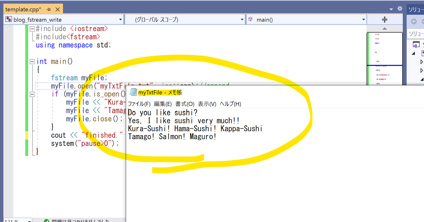424x222 pixels.
Task: Open the document tab list dropdown arrow
Action: click(391, 9)
